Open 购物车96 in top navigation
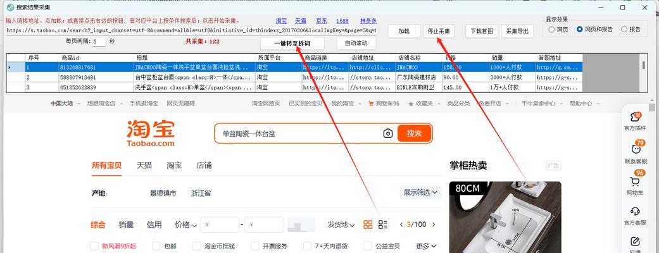The image size is (659, 253). pos(384,103)
